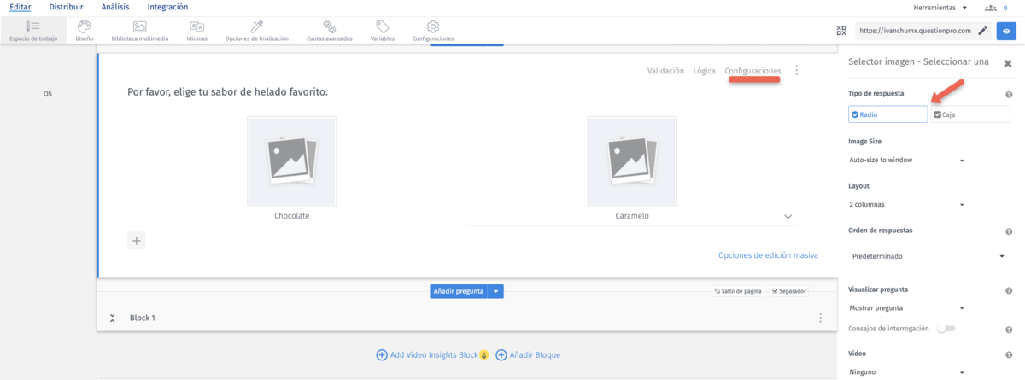Open Mostrar pregunta dropdown
Viewport: 1025px width, 380px height.
click(906, 308)
